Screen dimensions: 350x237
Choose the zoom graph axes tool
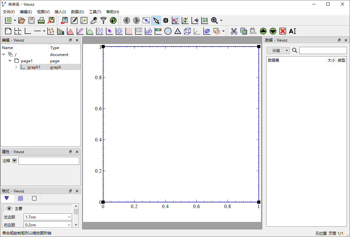[175, 20]
